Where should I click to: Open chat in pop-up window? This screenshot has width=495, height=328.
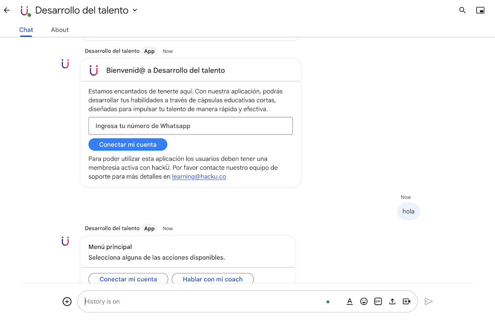pos(480,10)
